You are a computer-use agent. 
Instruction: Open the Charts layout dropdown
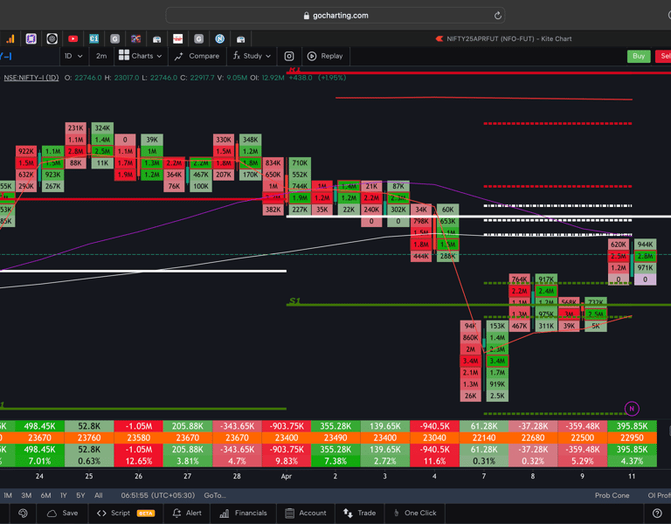tap(141, 56)
